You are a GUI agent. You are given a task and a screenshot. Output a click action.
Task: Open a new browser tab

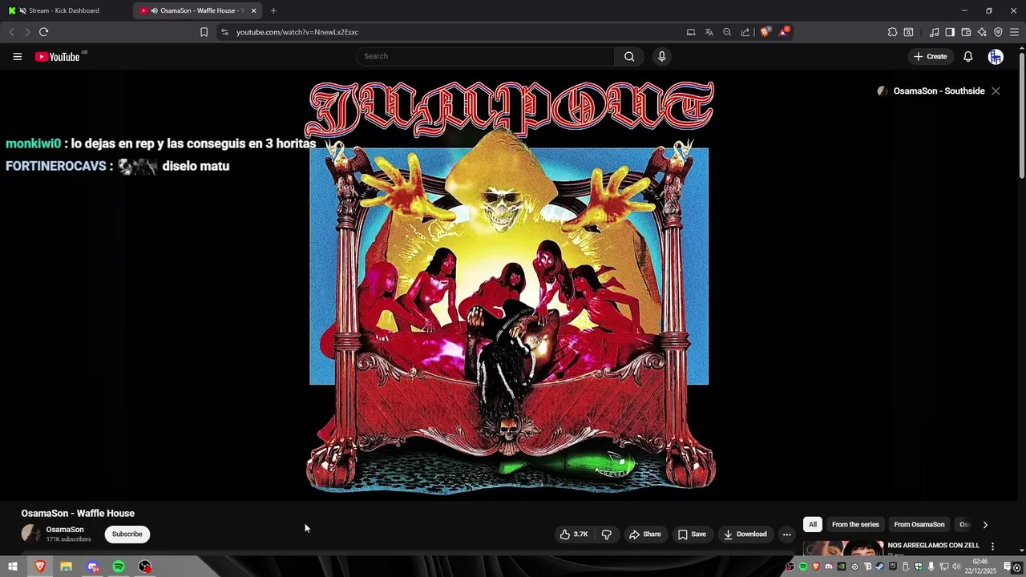pos(273,10)
